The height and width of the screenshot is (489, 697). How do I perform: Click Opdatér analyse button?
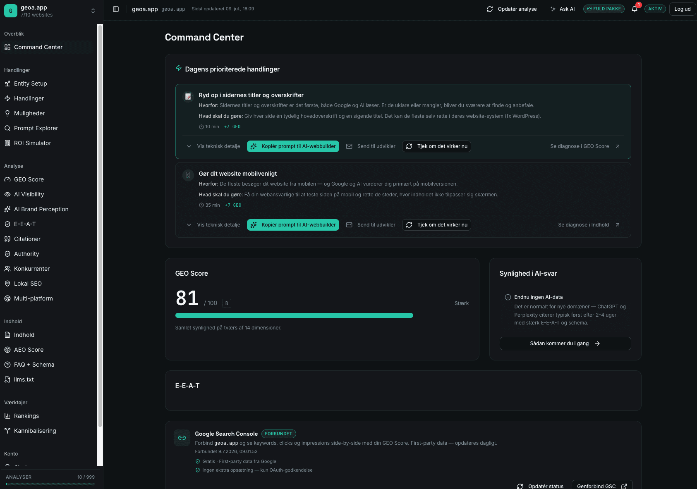tap(512, 9)
